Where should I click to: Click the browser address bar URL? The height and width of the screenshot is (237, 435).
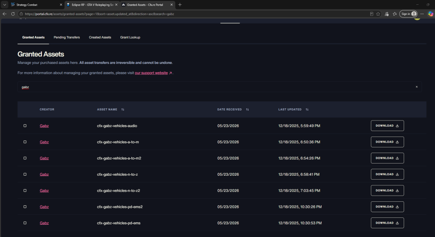[x=99, y=14]
